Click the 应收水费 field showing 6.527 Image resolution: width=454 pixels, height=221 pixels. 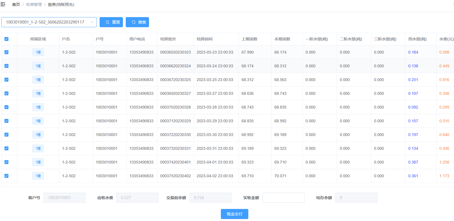(137, 198)
